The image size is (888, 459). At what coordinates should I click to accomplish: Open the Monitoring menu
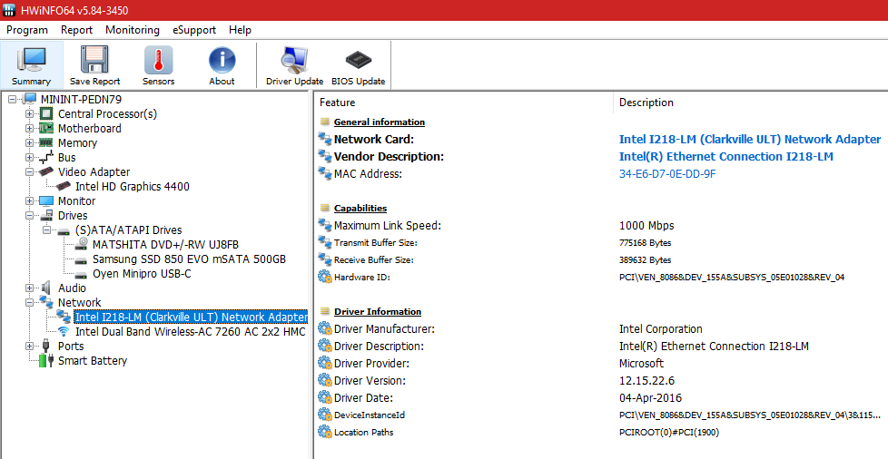click(x=133, y=30)
